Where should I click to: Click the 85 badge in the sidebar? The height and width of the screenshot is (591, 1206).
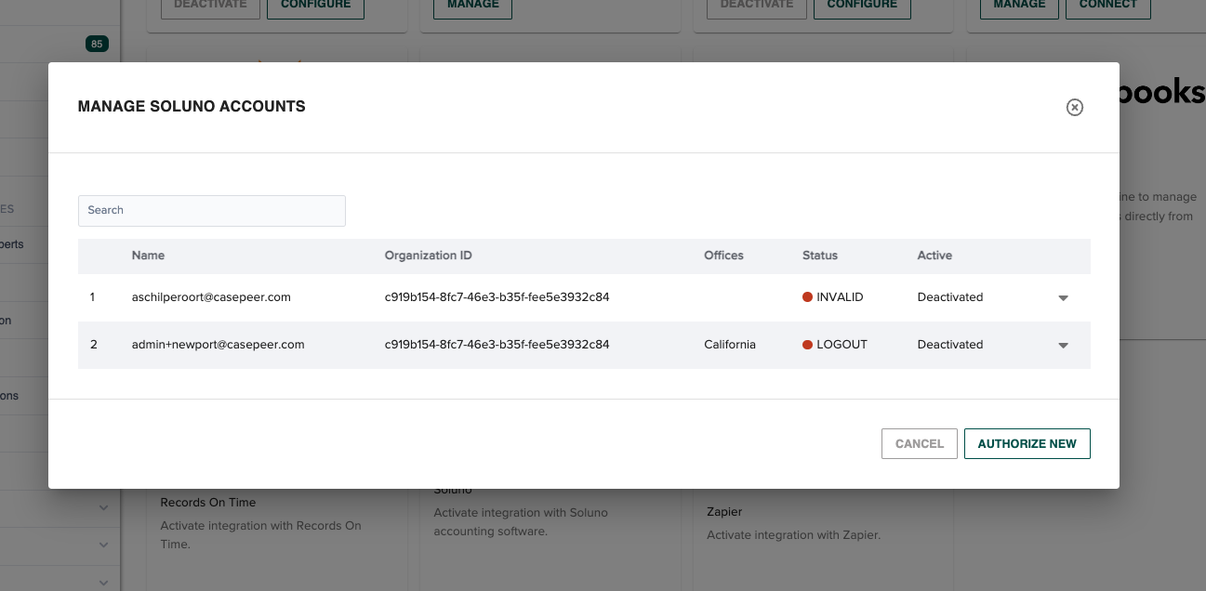click(x=97, y=44)
